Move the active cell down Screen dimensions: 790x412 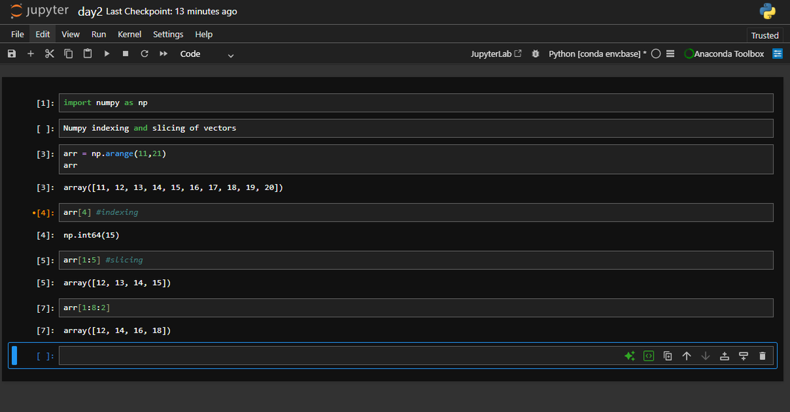pos(706,356)
